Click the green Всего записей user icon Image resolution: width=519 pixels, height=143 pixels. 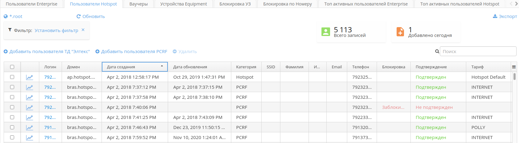point(325,32)
